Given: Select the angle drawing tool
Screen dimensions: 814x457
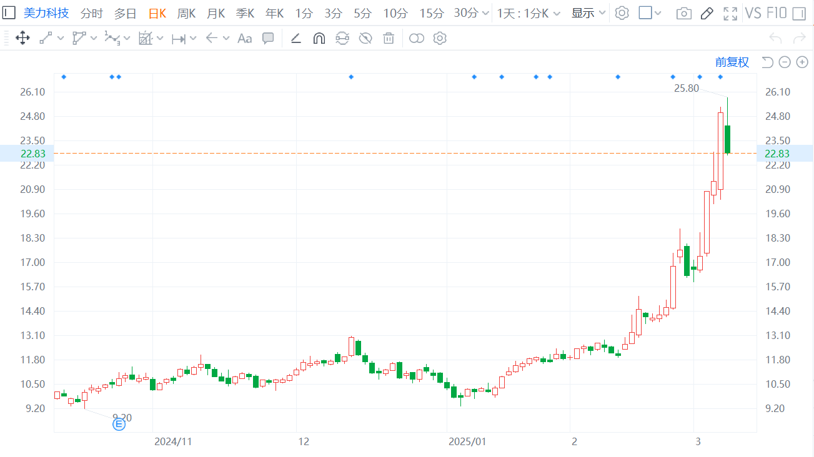Looking at the screenshot, I should coord(296,39).
